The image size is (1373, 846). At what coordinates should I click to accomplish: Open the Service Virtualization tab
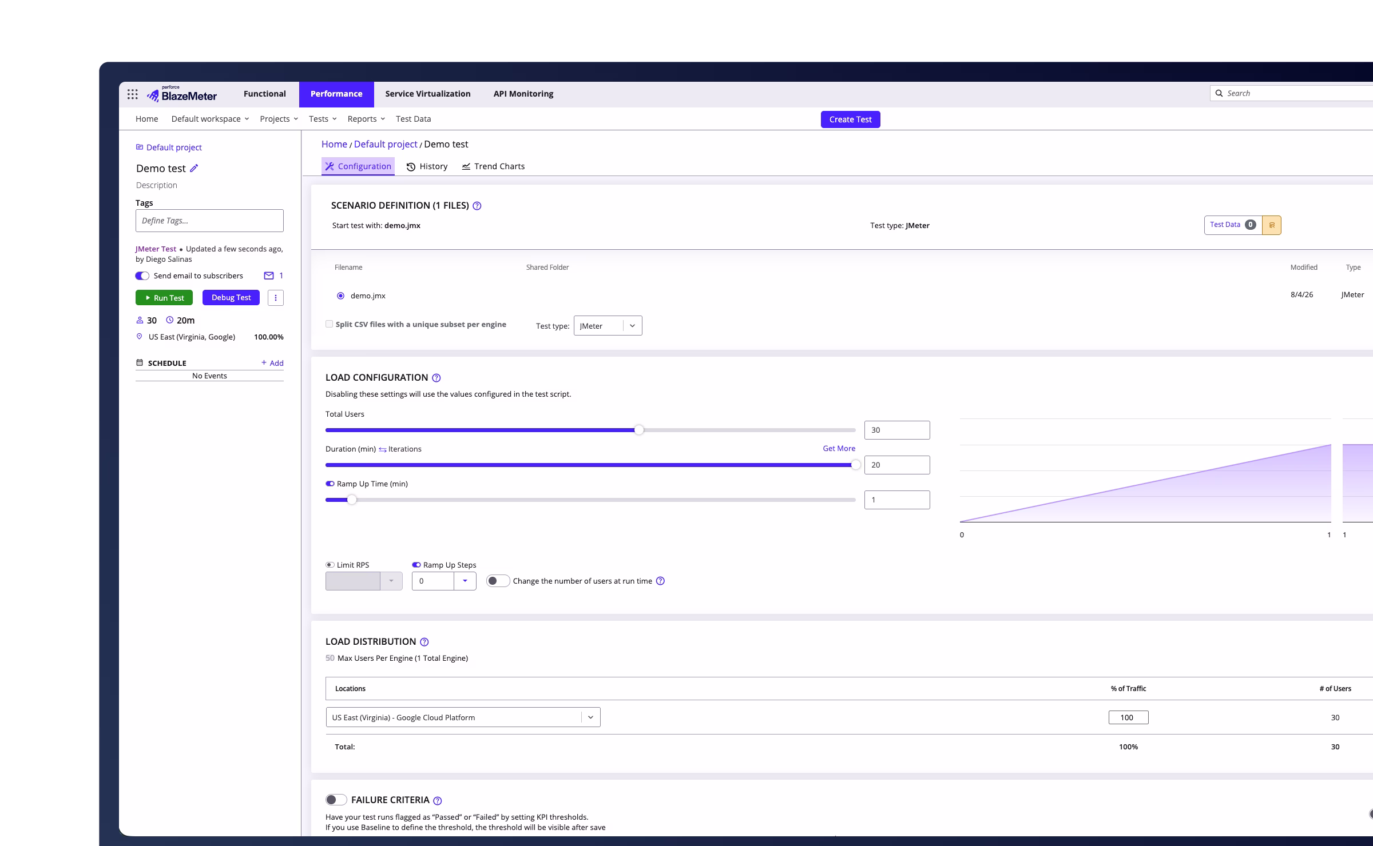click(428, 94)
